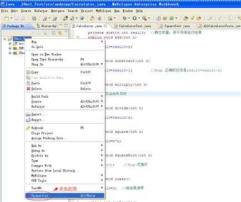Click the Save toolbar icon

(17, 18)
